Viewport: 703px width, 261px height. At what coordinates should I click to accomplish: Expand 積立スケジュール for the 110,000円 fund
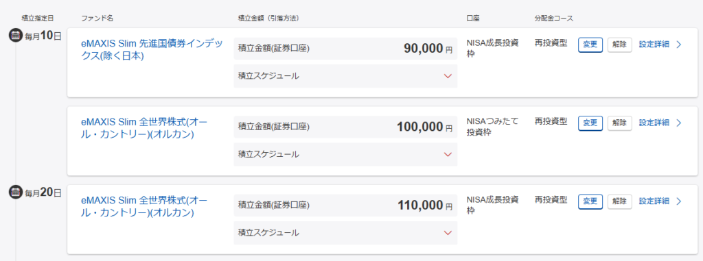[x=346, y=233]
